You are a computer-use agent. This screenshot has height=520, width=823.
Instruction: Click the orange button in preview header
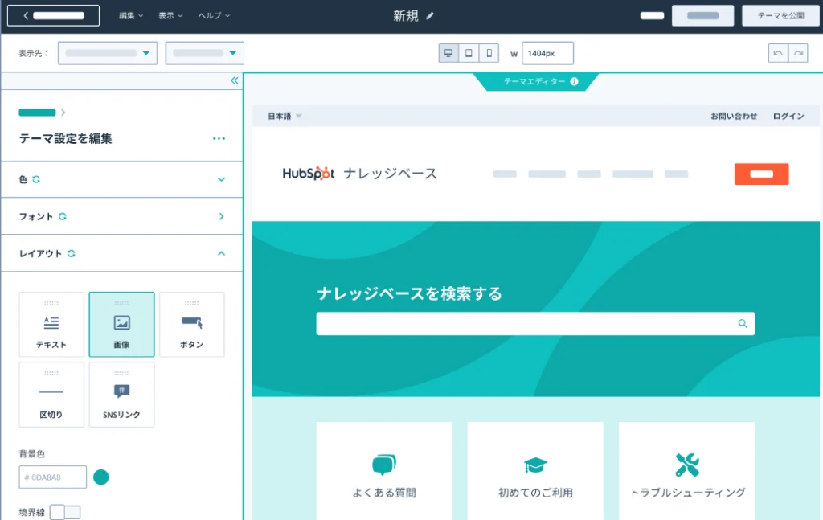762,174
